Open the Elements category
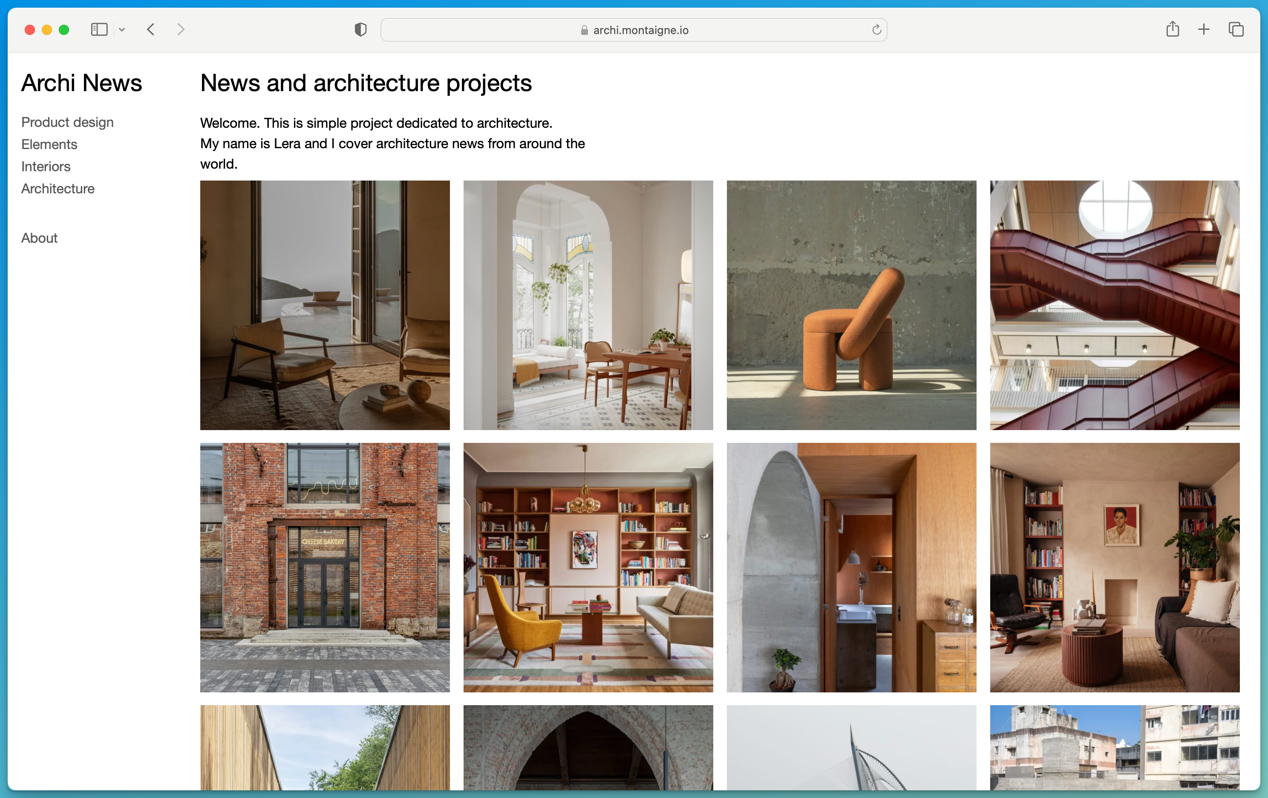The image size is (1268, 798). (49, 144)
